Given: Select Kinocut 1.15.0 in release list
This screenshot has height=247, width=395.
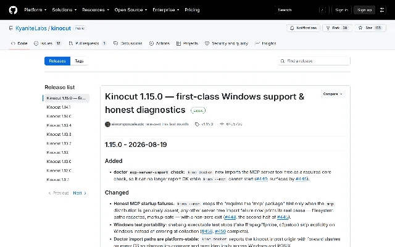Looking at the screenshot, I should (x=66, y=98).
